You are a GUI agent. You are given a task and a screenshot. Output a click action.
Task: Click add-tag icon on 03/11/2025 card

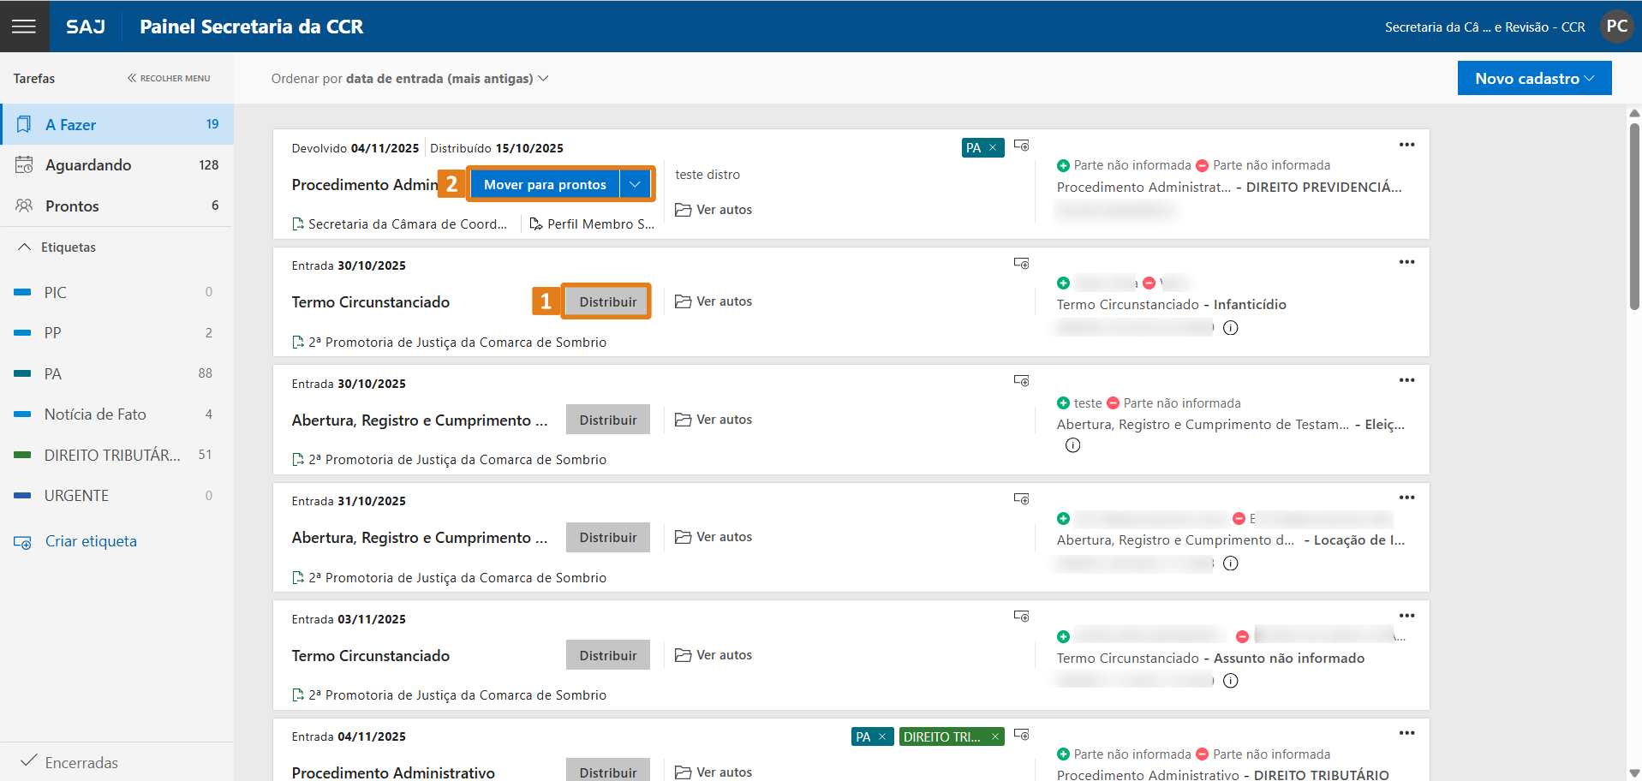pos(1021,617)
